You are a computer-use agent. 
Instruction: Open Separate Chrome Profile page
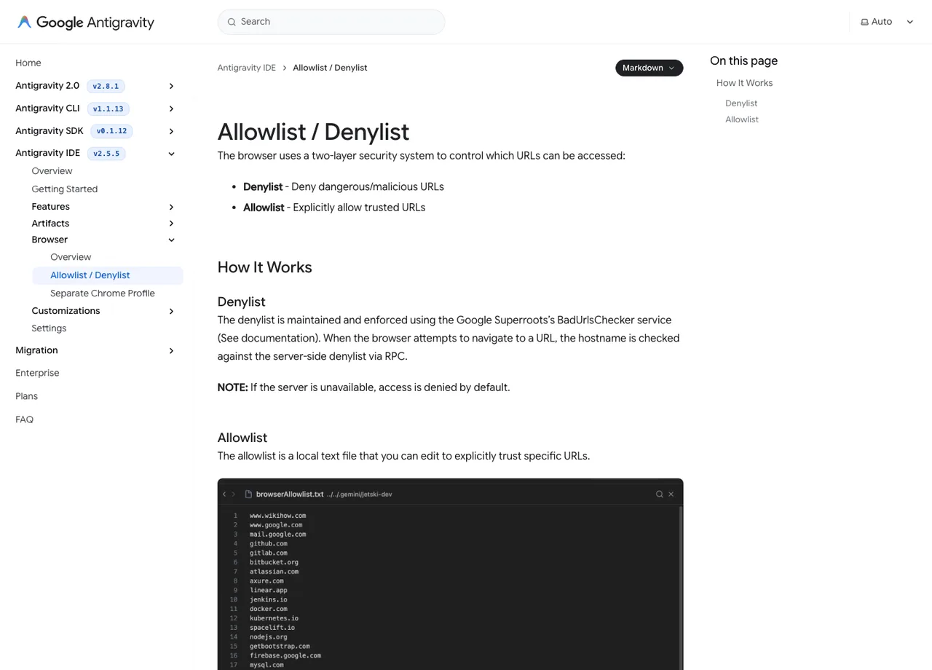point(103,293)
